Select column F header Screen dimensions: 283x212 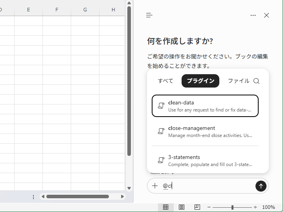click(57, 10)
